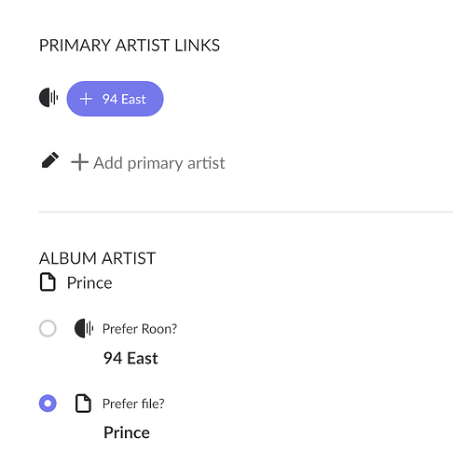Select the Prefer file? radio button
Screen dimensions: 453x466
pos(48,404)
